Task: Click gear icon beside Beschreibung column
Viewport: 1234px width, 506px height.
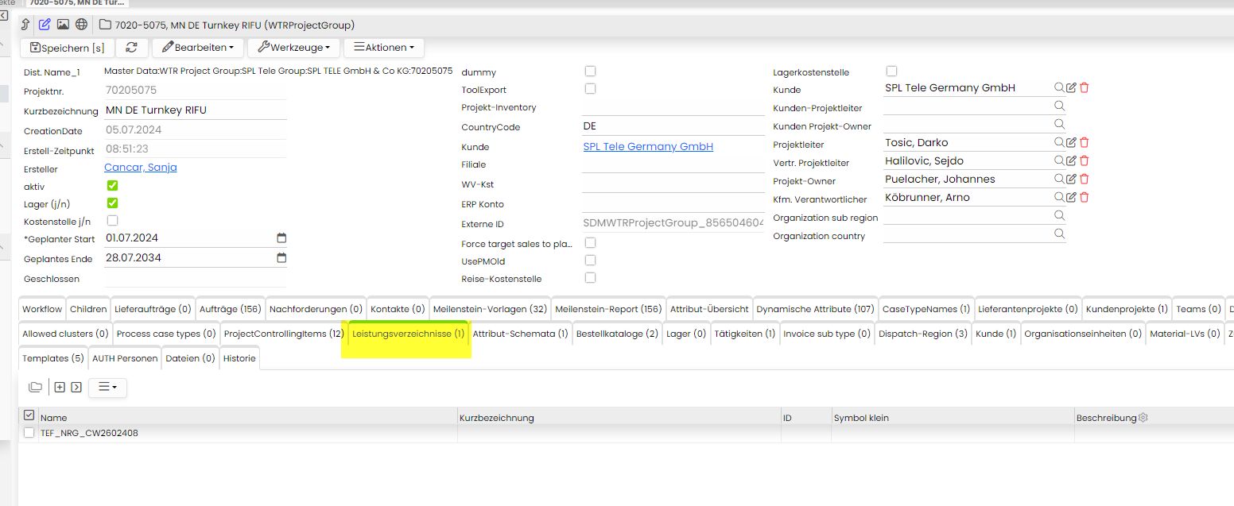Action: pyautogui.click(x=1143, y=417)
